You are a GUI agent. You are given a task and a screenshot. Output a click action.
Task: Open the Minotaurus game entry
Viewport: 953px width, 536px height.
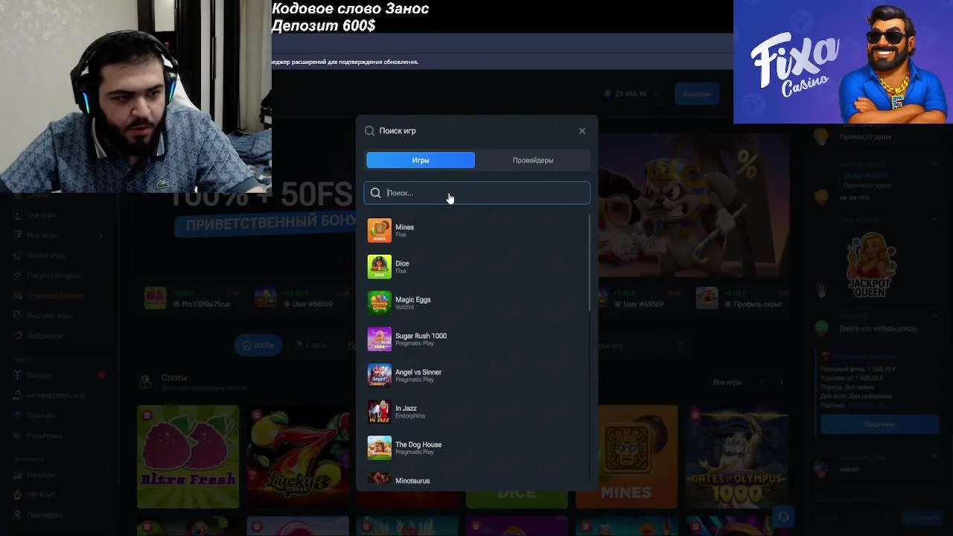click(476, 480)
